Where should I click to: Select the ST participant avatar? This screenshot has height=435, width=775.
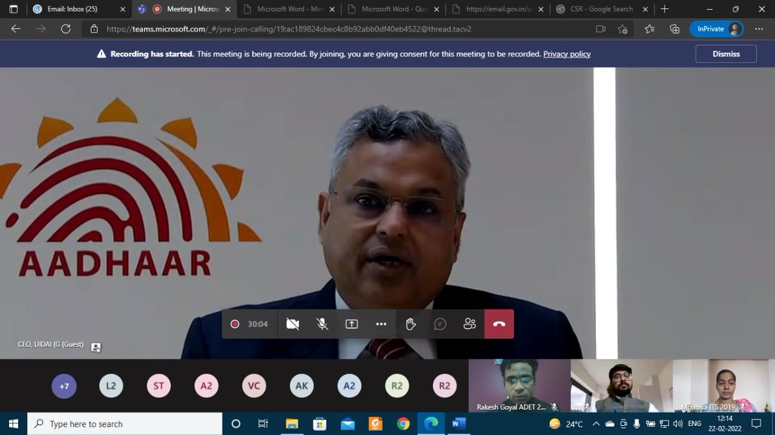click(159, 386)
